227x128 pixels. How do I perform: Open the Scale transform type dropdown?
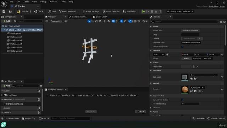coord(159,55)
